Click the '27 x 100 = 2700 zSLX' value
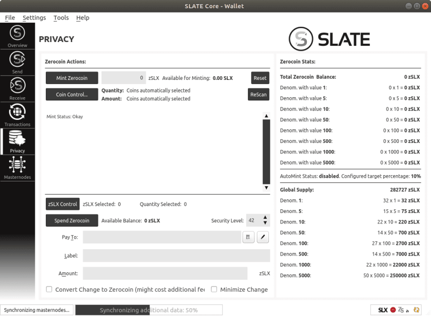The height and width of the screenshot is (316, 431). tap(396, 243)
